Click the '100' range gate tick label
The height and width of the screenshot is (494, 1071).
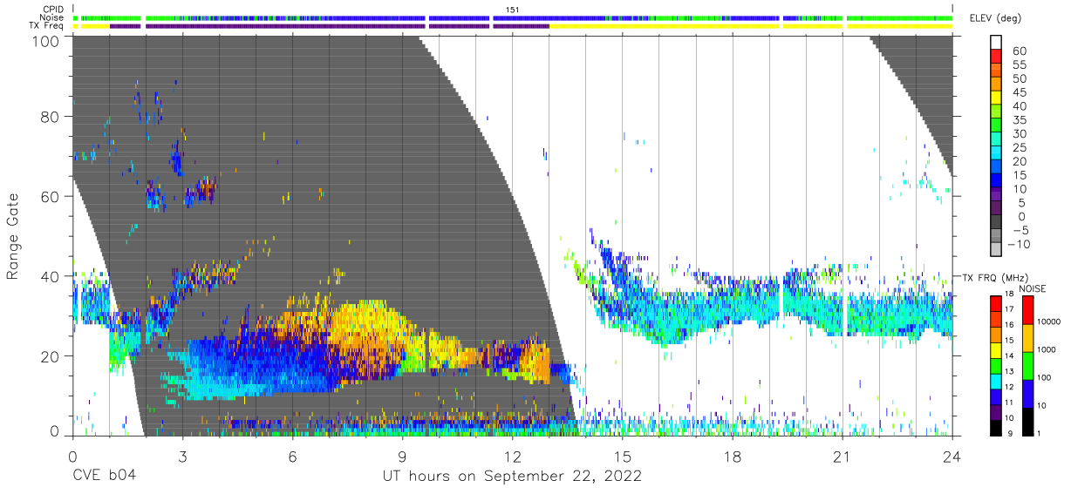coord(46,39)
